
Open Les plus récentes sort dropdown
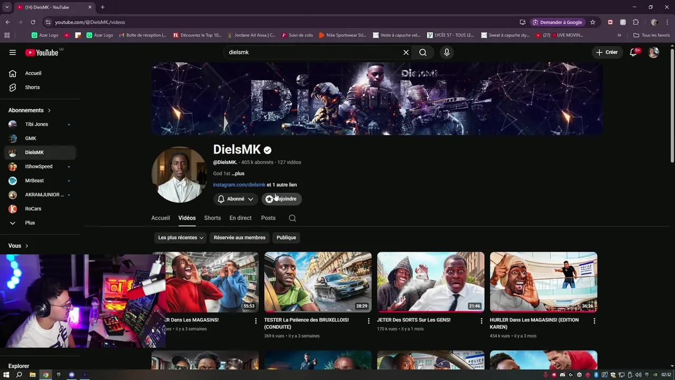180,237
